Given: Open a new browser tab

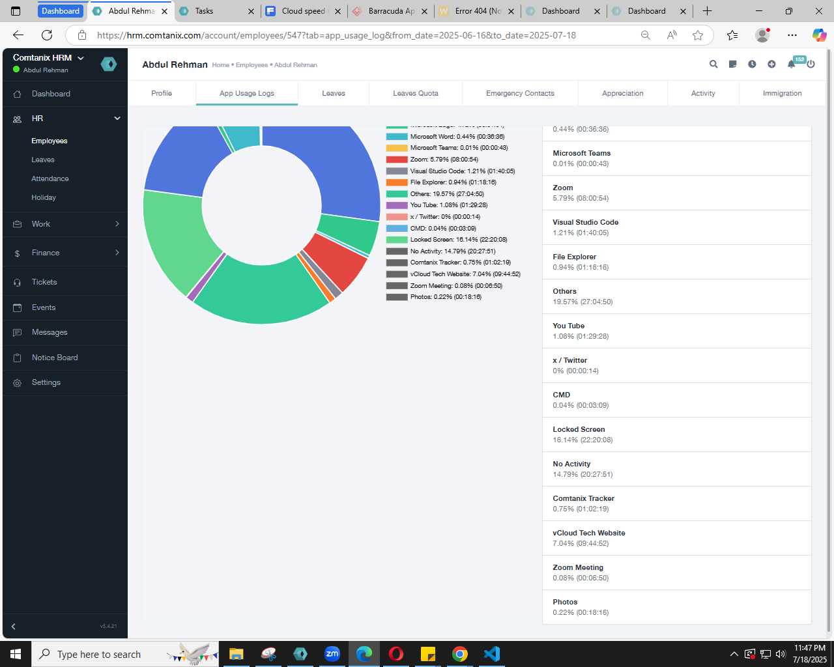Looking at the screenshot, I should click(x=707, y=11).
